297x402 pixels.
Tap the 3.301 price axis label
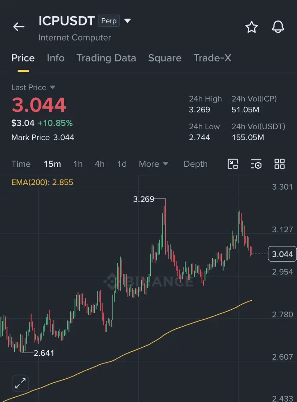282,187
